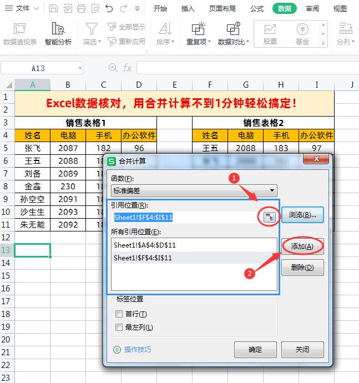Expand the data types gallery arrow
359x383 pixels.
pos(323,43)
